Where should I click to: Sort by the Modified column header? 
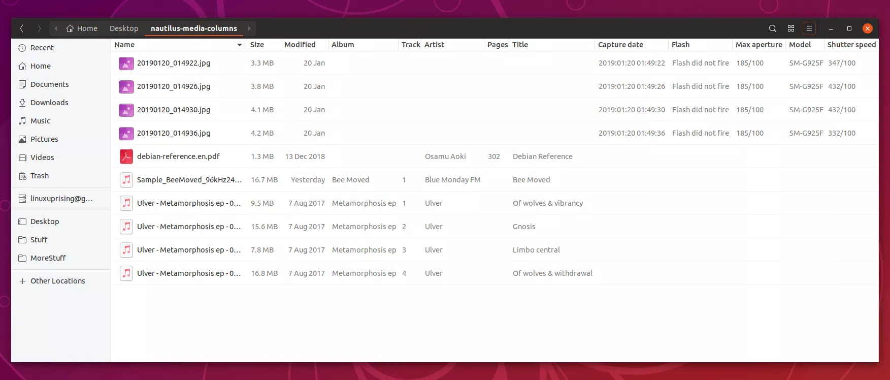tap(305, 45)
